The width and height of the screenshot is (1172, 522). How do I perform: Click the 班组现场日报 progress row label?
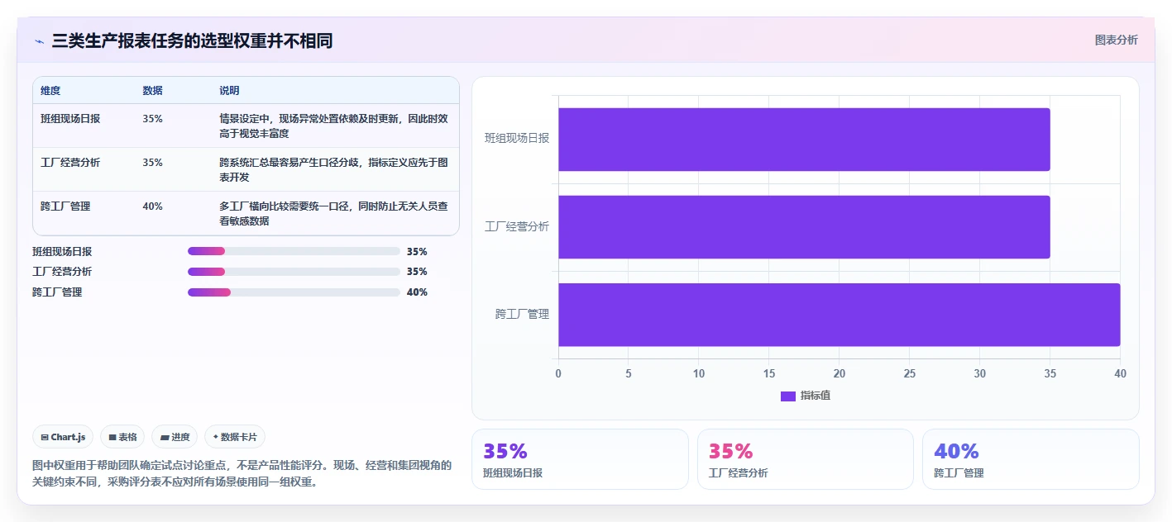[x=62, y=251]
